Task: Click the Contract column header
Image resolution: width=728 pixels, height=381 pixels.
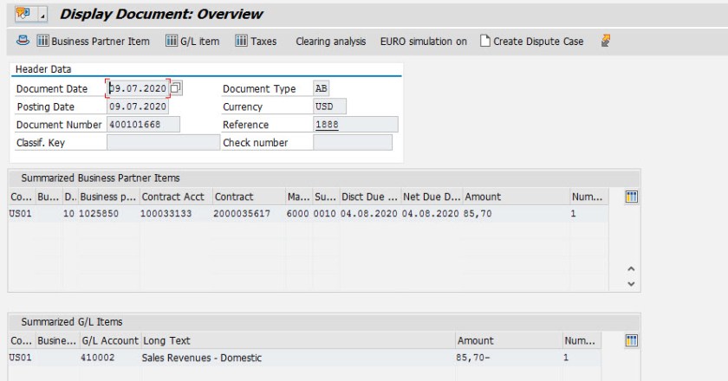Action: [x=249, y=197]
